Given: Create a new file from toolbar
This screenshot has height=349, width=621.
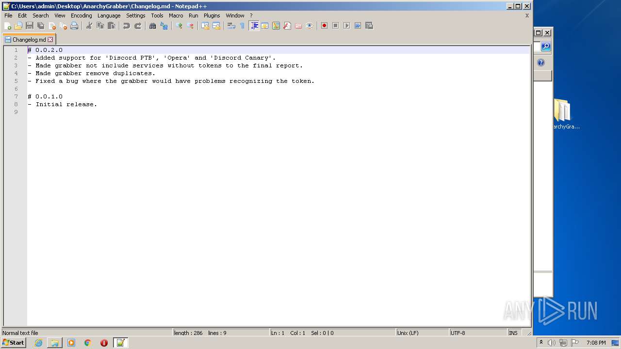Looking at the screenshot, I should pyautogui.click(x=8, y=26).
